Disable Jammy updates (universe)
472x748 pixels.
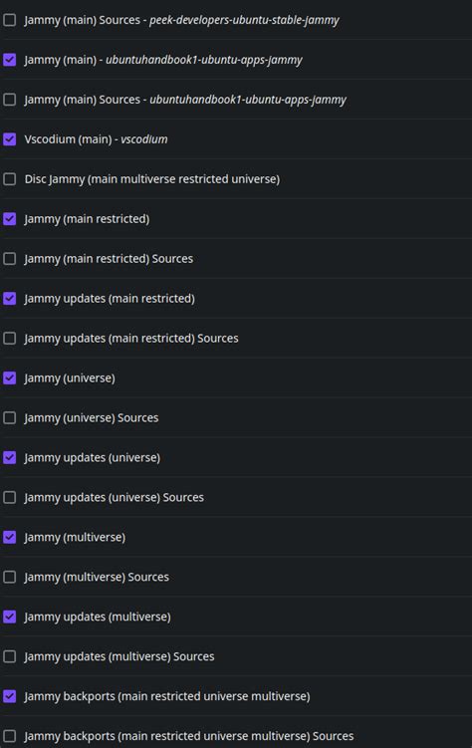10,457
